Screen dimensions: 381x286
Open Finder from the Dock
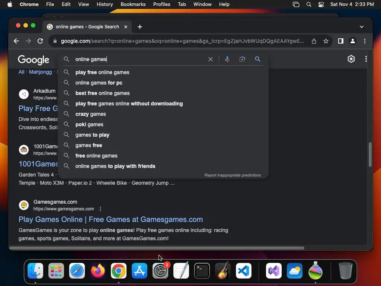35,271
